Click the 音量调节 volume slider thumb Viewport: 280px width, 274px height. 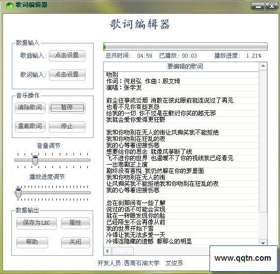pyautogui.click(x=35, y=160)
